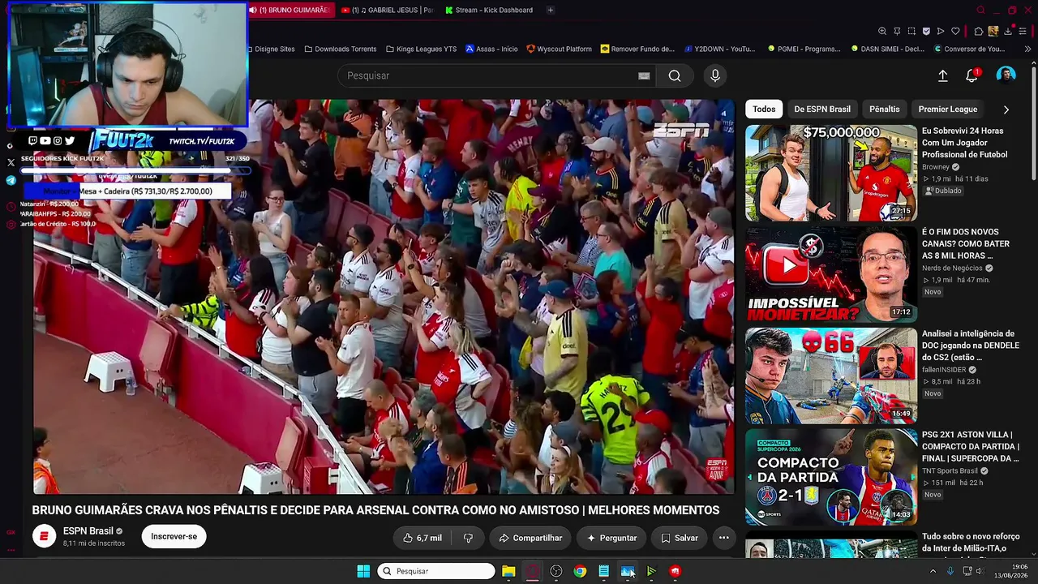The height and width of the screenshot is (584, 1038).
Task: Open the Impossível Monetizar video thumbnail
Action: click(831, 274)
